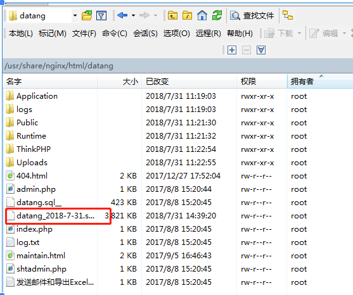This screenshot has width=353, height=295.
Task: Click the 423 KB size cell
Action: (124, 202)
